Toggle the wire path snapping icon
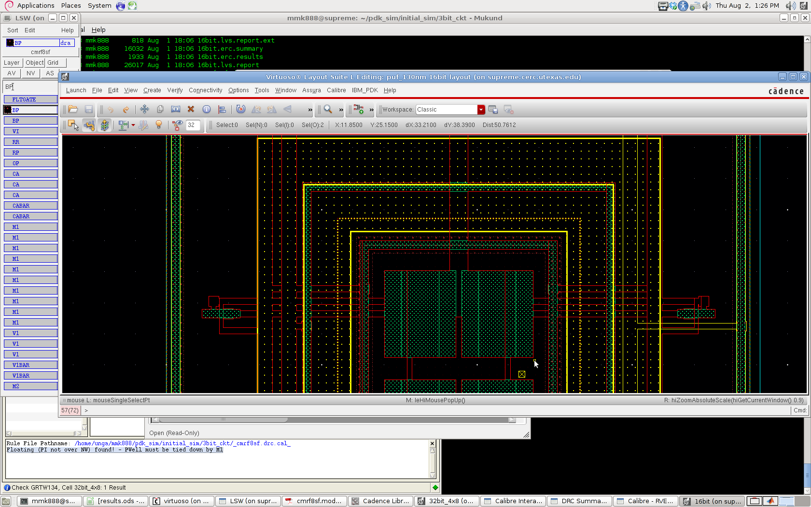Image resolution: width=811 pixels, height=507 pixels. click(x=89, y=125)
